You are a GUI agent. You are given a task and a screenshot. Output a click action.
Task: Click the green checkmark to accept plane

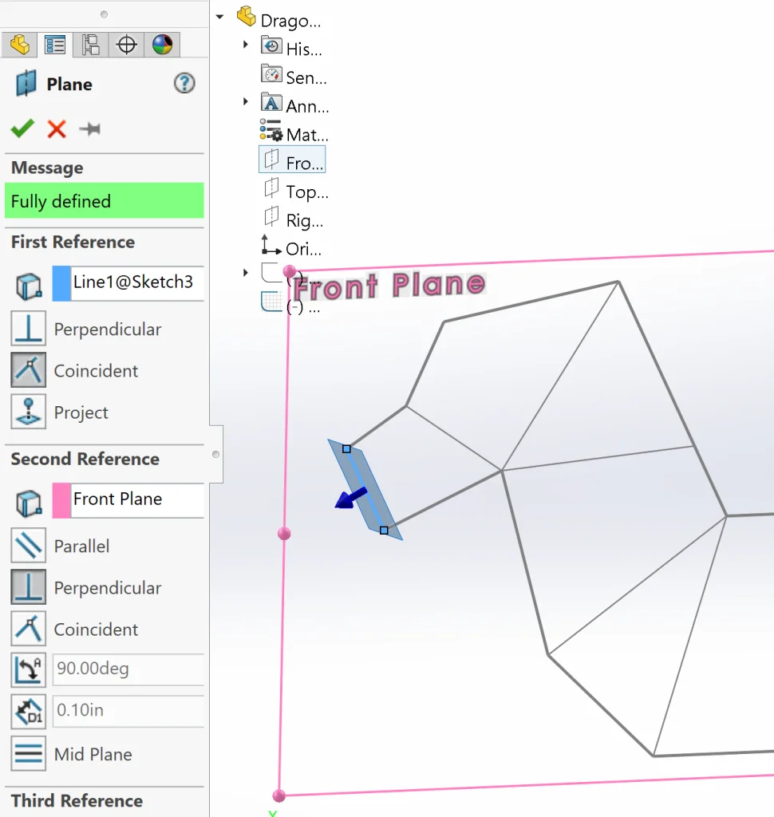pos(22,128)
